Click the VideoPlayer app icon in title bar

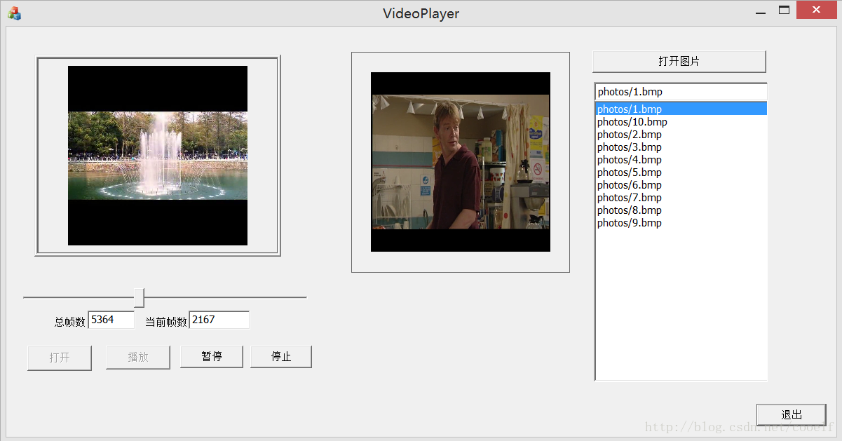14,13
